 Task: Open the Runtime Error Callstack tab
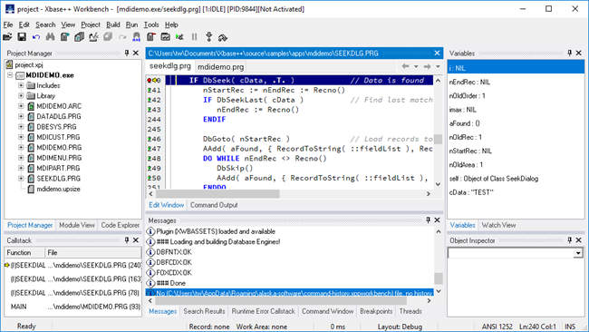coord(263,311)
